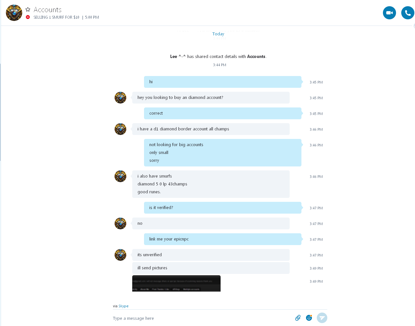Start a video call with Accounts
Viewport: 415px width, 326px height.
point(389,13)
